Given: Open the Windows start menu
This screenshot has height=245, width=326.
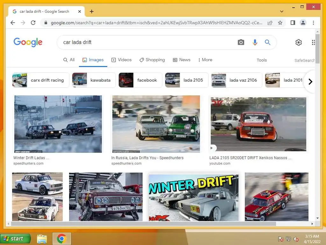Looking at the screenshot, I should pyautogui.click(x=15, y=239).
